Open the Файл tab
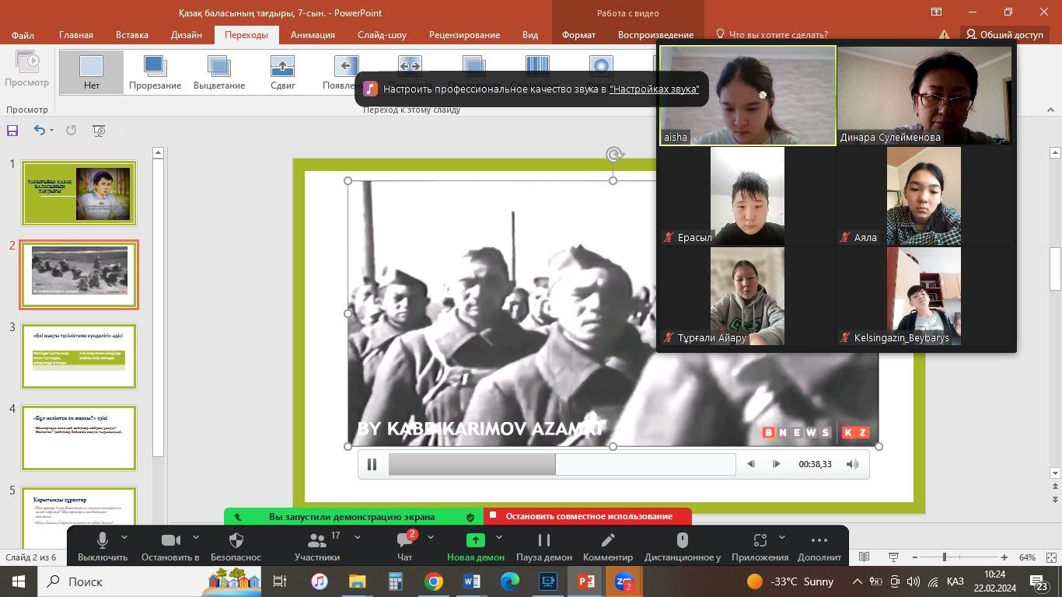This screenshot has height=597, width=1062. (x=23, y=35)
